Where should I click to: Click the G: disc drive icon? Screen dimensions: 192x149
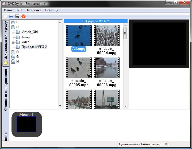(13, 57)
